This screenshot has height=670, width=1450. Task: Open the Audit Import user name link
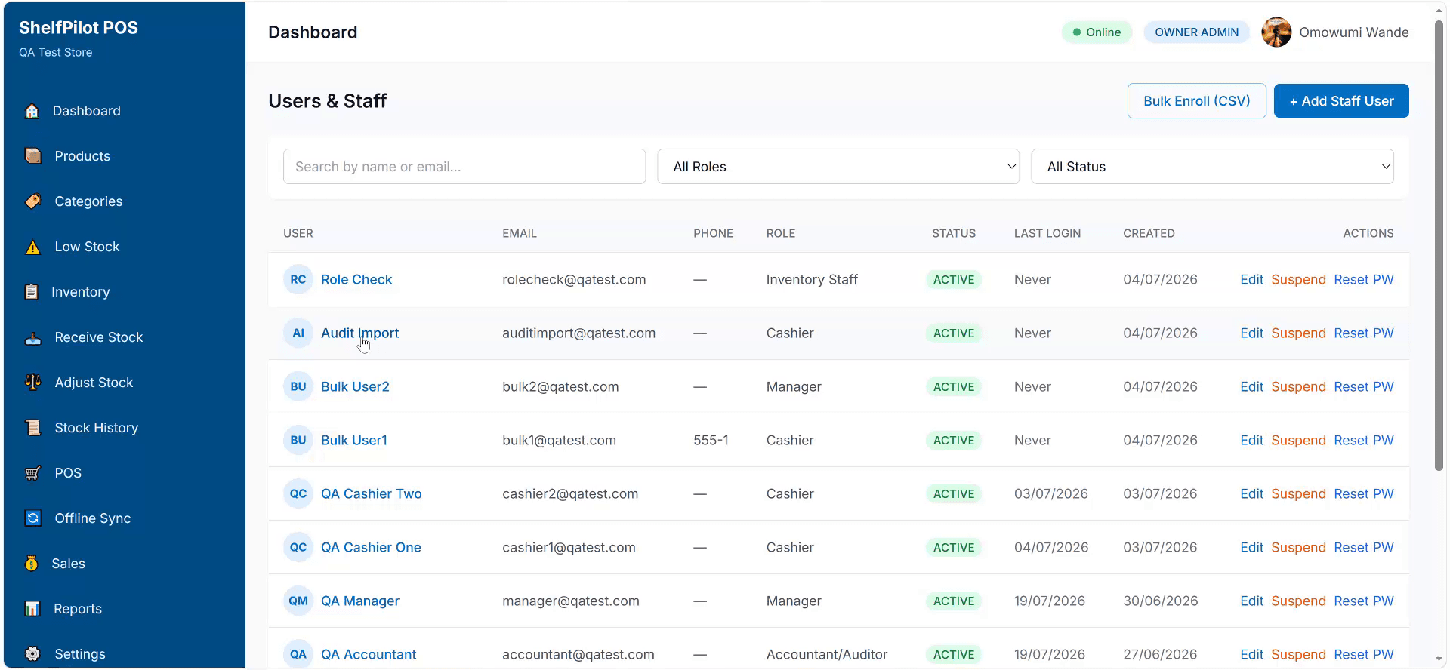click(359, 333)
